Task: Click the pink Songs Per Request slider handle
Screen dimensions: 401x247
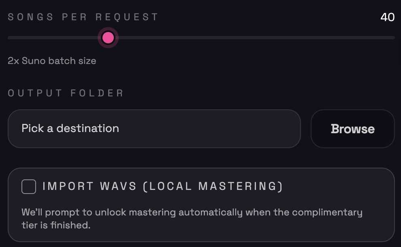Action: (x=108, y=38)
